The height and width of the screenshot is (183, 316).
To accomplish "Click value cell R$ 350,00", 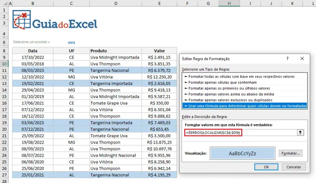I will pyautogui.click(x=159, y=103).
